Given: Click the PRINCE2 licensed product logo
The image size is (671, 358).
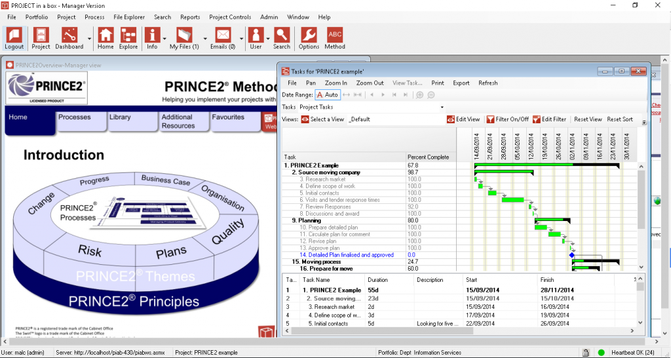Looking at the screenshot, I should pyautogui.click(x=47, y=89).
